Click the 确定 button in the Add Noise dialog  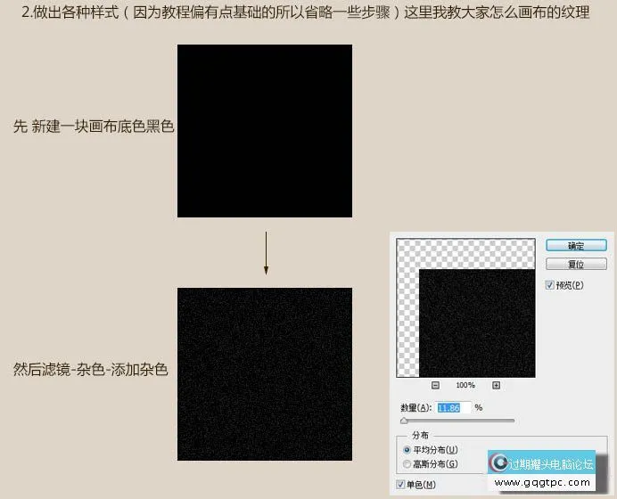point(576,246)
